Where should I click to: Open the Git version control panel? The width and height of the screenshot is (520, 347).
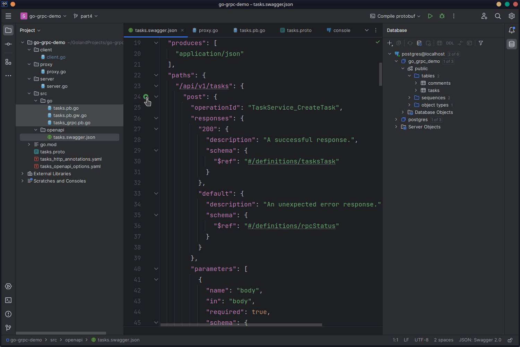[8, 328]
